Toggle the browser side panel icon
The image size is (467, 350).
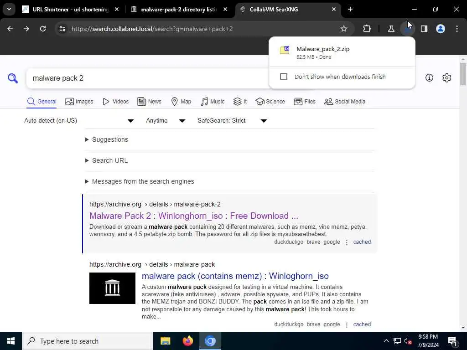coord(424,29)
